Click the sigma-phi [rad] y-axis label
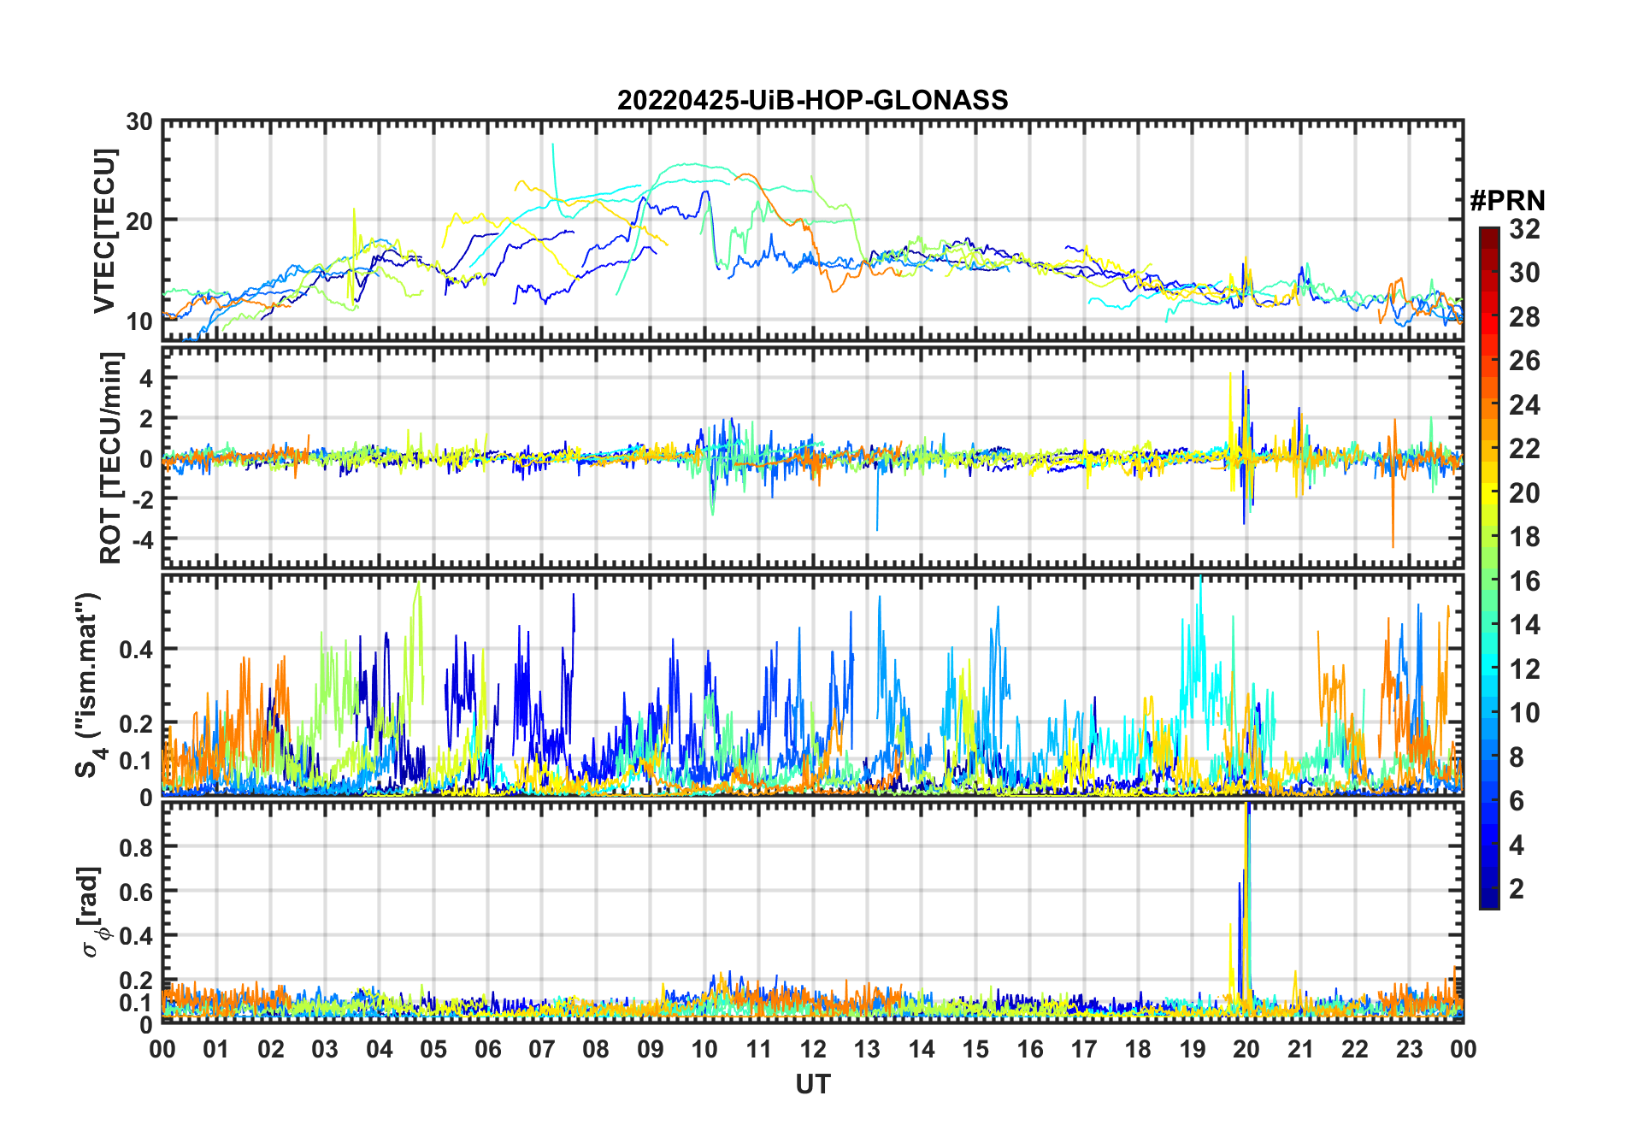Screen dimensions: 1626x1137 coord(91,912)
